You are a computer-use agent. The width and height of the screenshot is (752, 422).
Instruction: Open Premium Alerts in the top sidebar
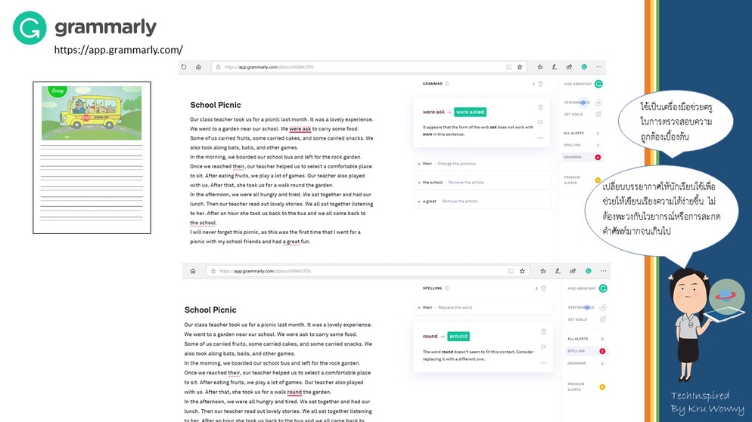click(582, 180)
